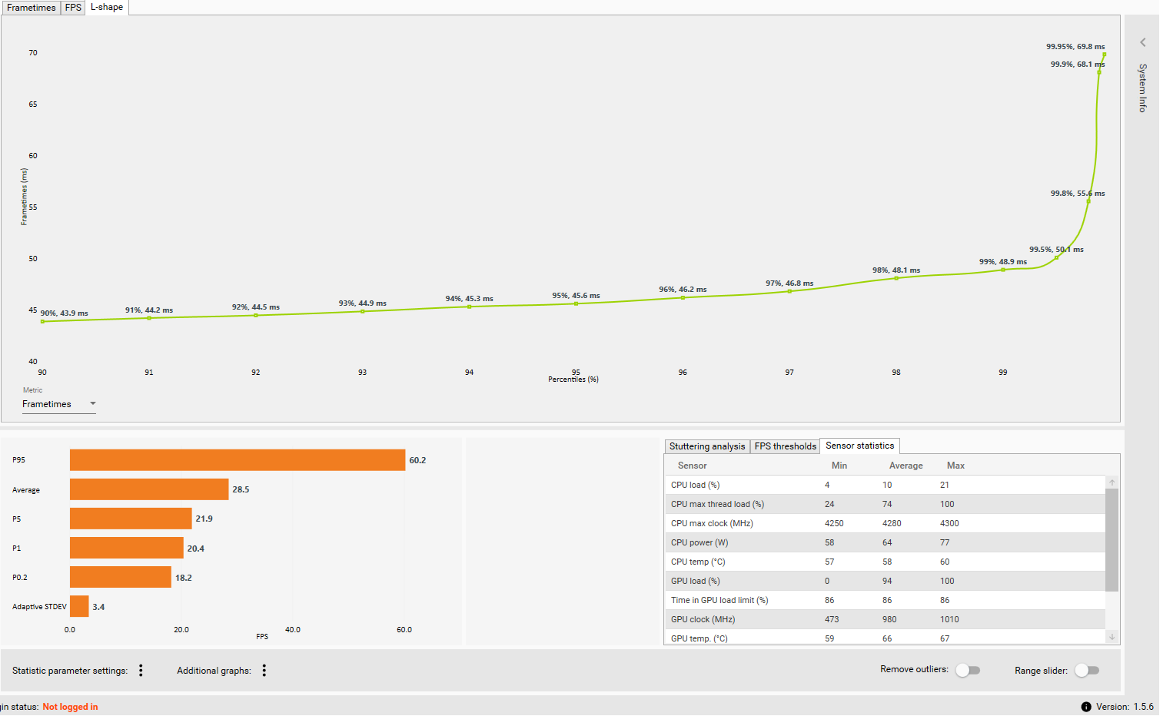Click the Version: 1.5.6 text
This screenshot has height=716, width=1163.
[1125, 707]
